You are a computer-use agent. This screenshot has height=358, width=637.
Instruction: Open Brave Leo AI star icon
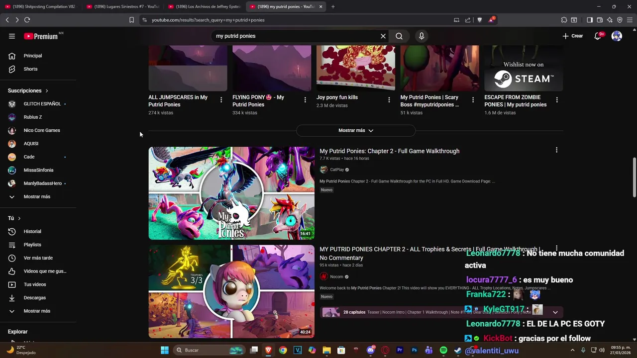(610, 20)
